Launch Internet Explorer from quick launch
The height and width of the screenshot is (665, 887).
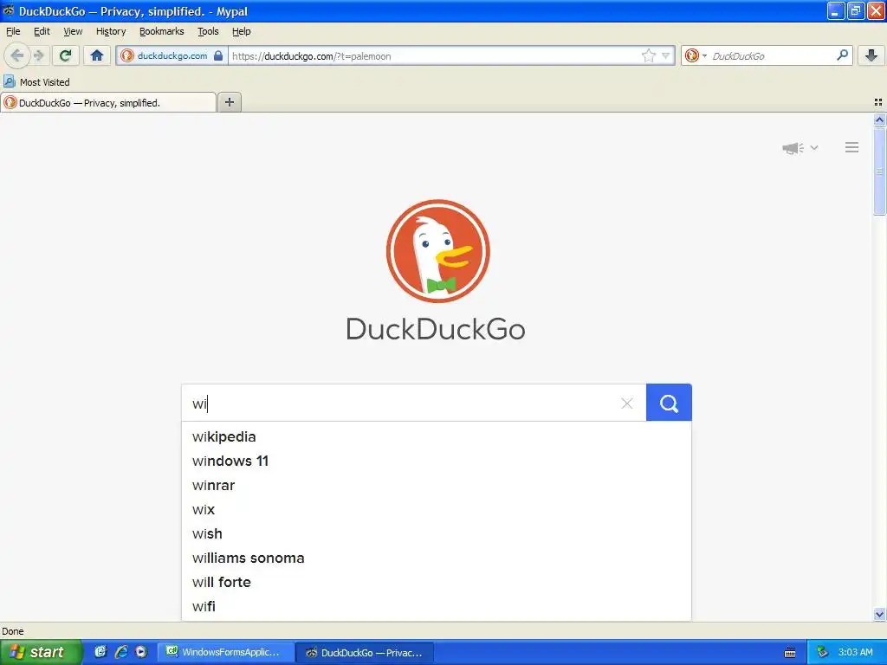(121, 652)
